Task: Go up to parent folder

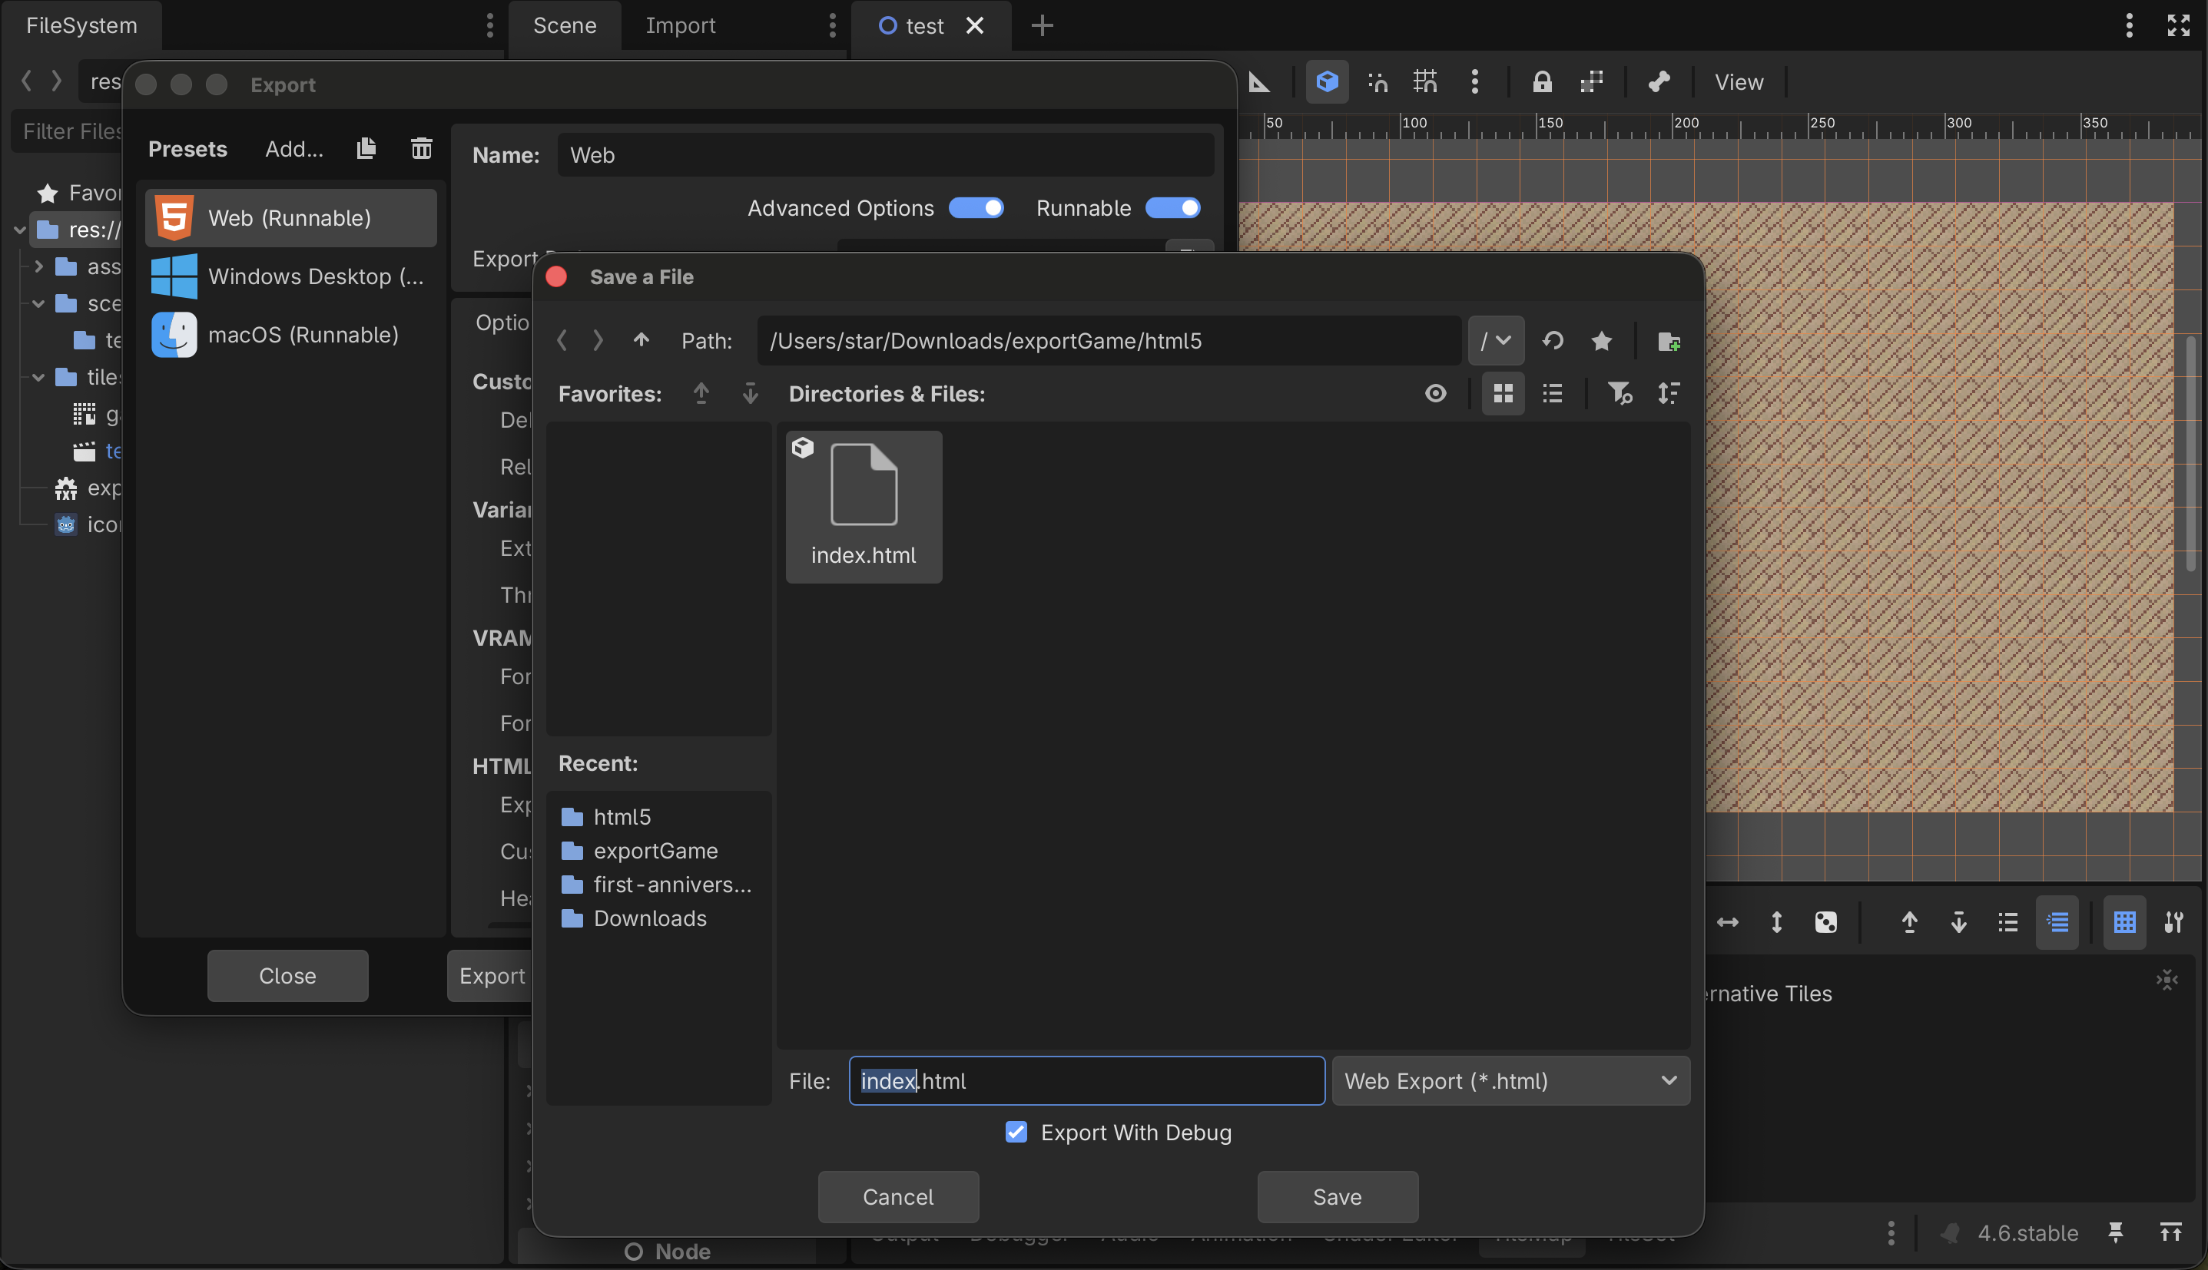Action: 641,341
